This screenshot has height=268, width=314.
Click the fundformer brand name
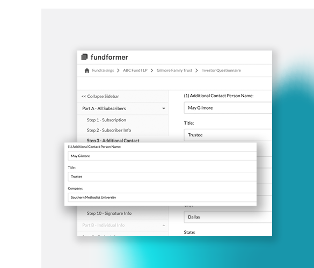(109, 57)
